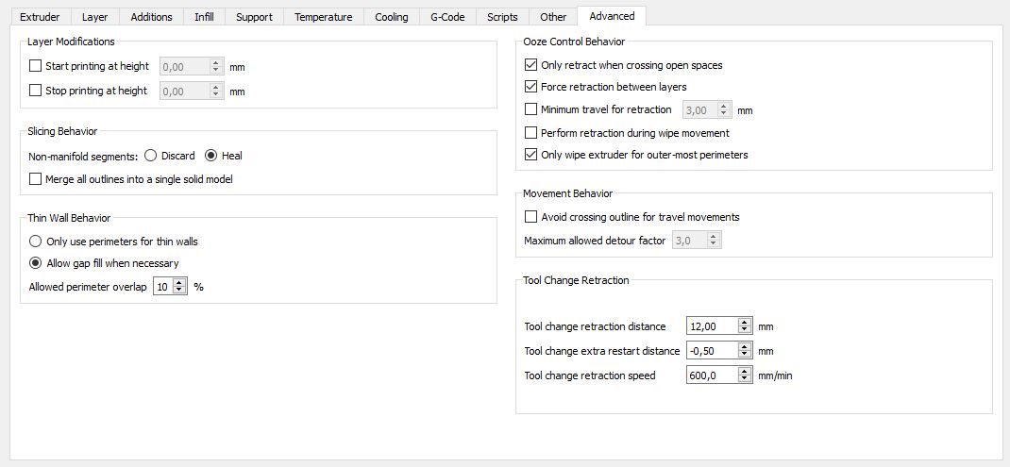Toggle Force retraction between layers
1010x467 pixels.
[530, 86]
